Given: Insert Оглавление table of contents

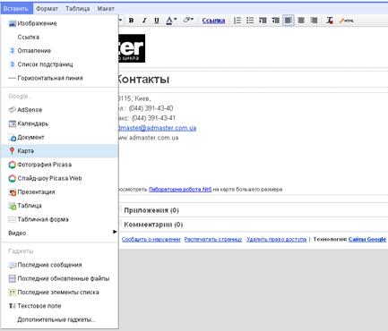Looking at the screenshot, I should (59, 51).
